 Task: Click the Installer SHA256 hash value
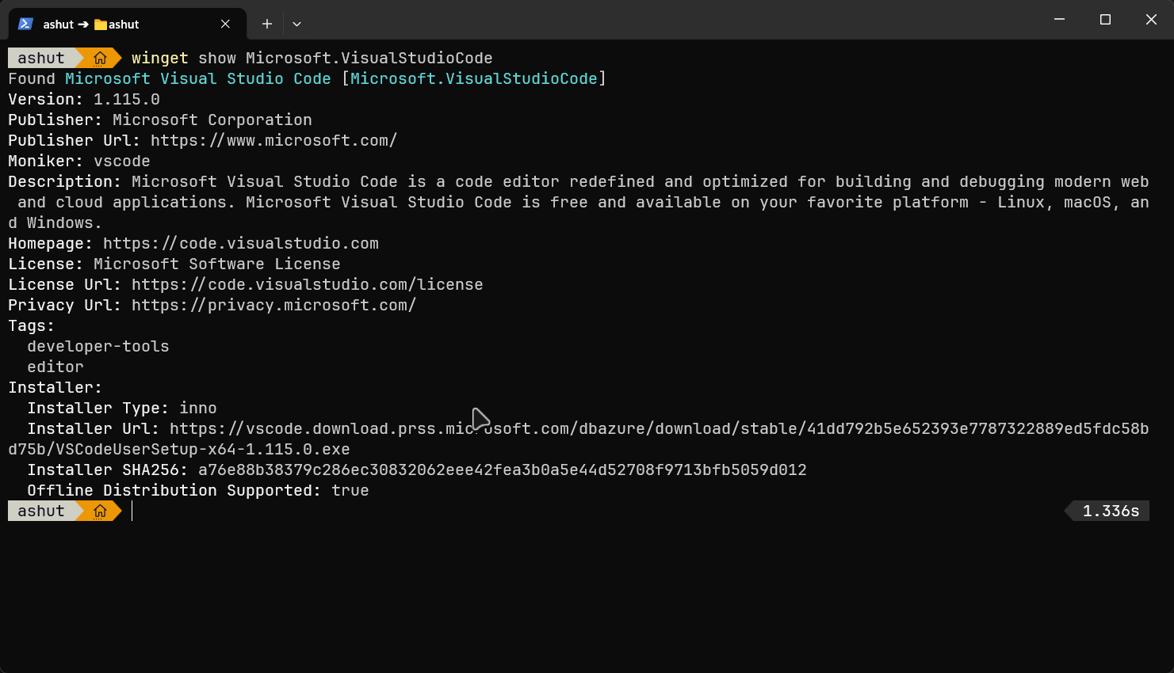tap(502, 470)
